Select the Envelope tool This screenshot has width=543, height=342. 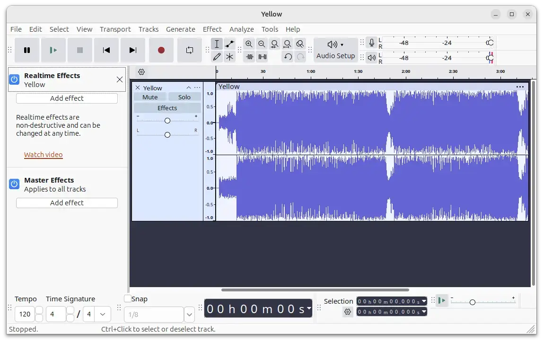pyautogui.click(x=229, y=44)
